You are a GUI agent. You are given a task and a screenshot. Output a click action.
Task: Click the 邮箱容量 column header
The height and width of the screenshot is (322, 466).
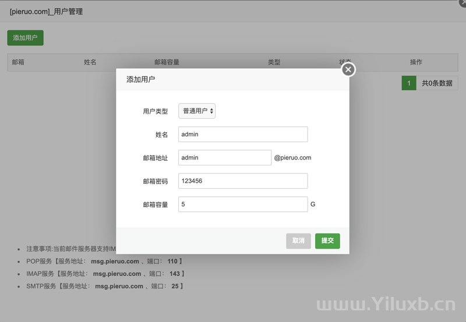tap(167, 62)
